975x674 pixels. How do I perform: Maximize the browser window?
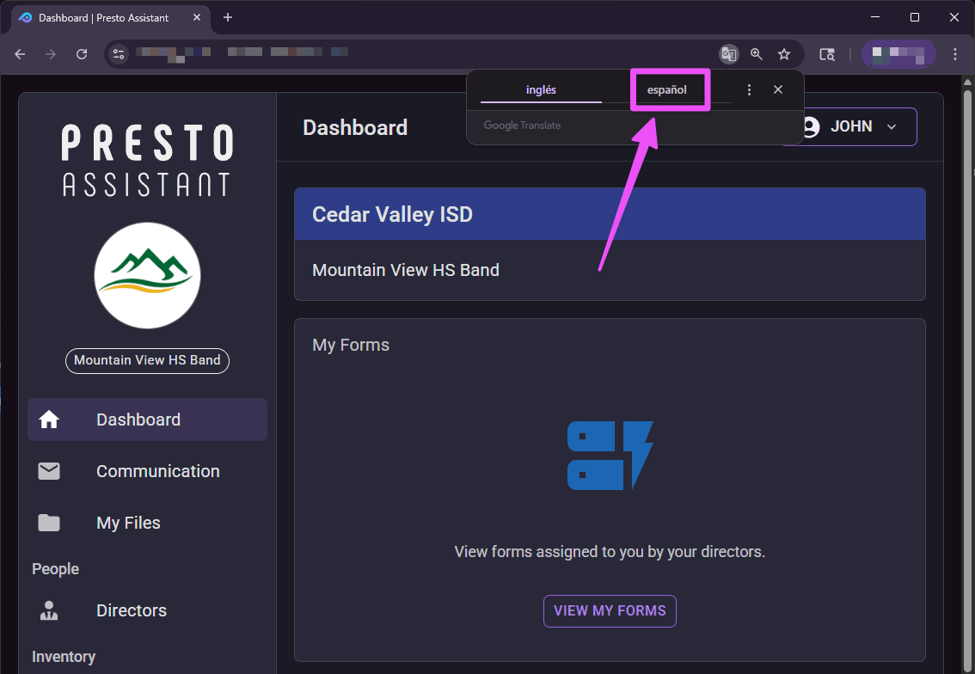tap(915, 17)
